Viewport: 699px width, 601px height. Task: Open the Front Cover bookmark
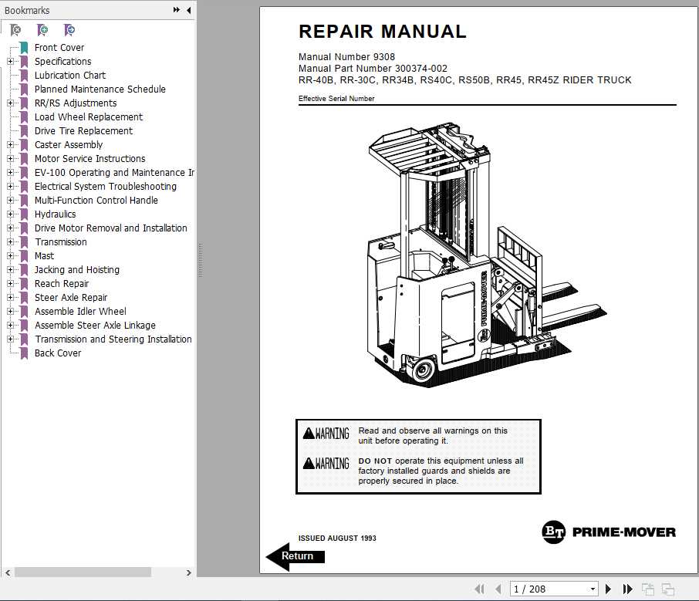[59, 47]
